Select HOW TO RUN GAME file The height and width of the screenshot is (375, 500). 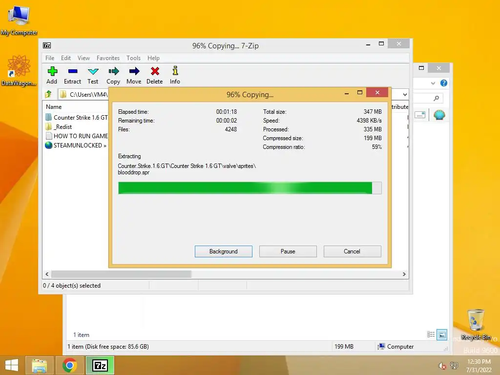click(77, 136)
